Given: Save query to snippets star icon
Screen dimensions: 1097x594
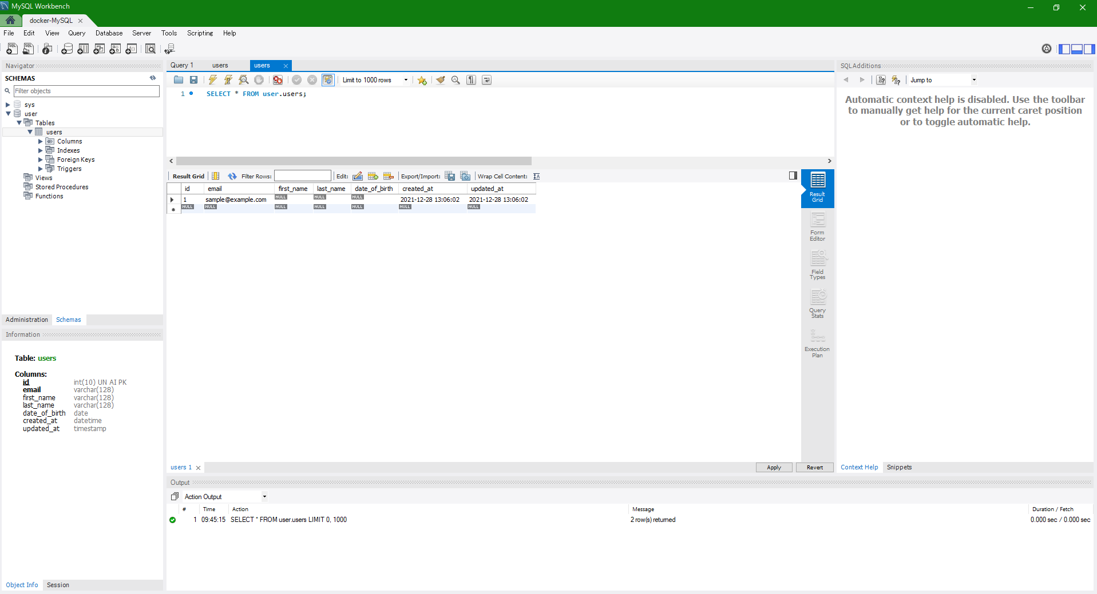Looking at the screenshot, I should pos(422,80).
